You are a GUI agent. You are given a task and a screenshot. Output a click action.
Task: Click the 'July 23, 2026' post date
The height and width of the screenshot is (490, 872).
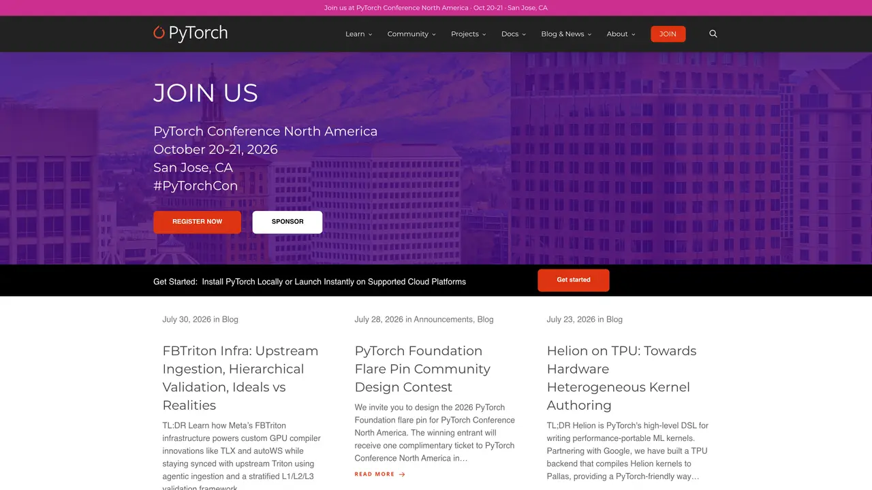[x=571, y=319]
